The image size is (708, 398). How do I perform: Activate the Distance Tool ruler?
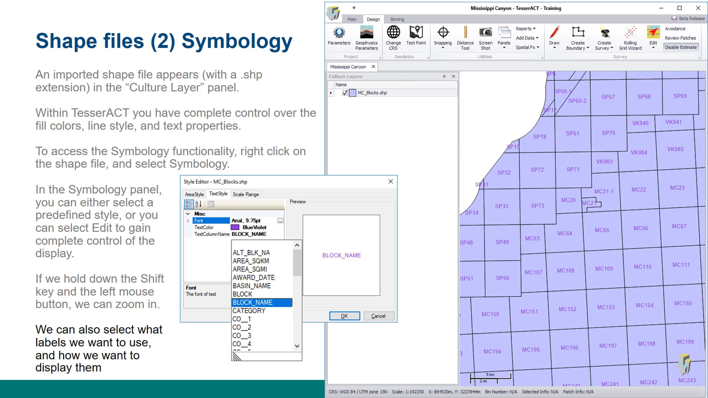(x=465, y=32)
